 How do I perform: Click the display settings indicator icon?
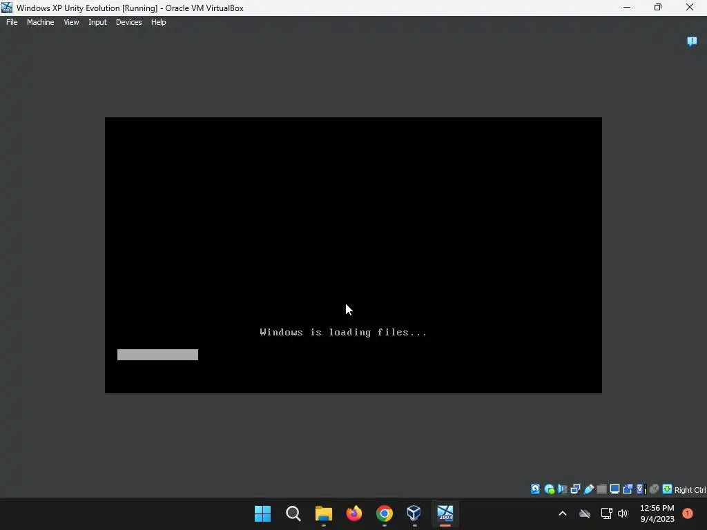click(x=614, y=489)
